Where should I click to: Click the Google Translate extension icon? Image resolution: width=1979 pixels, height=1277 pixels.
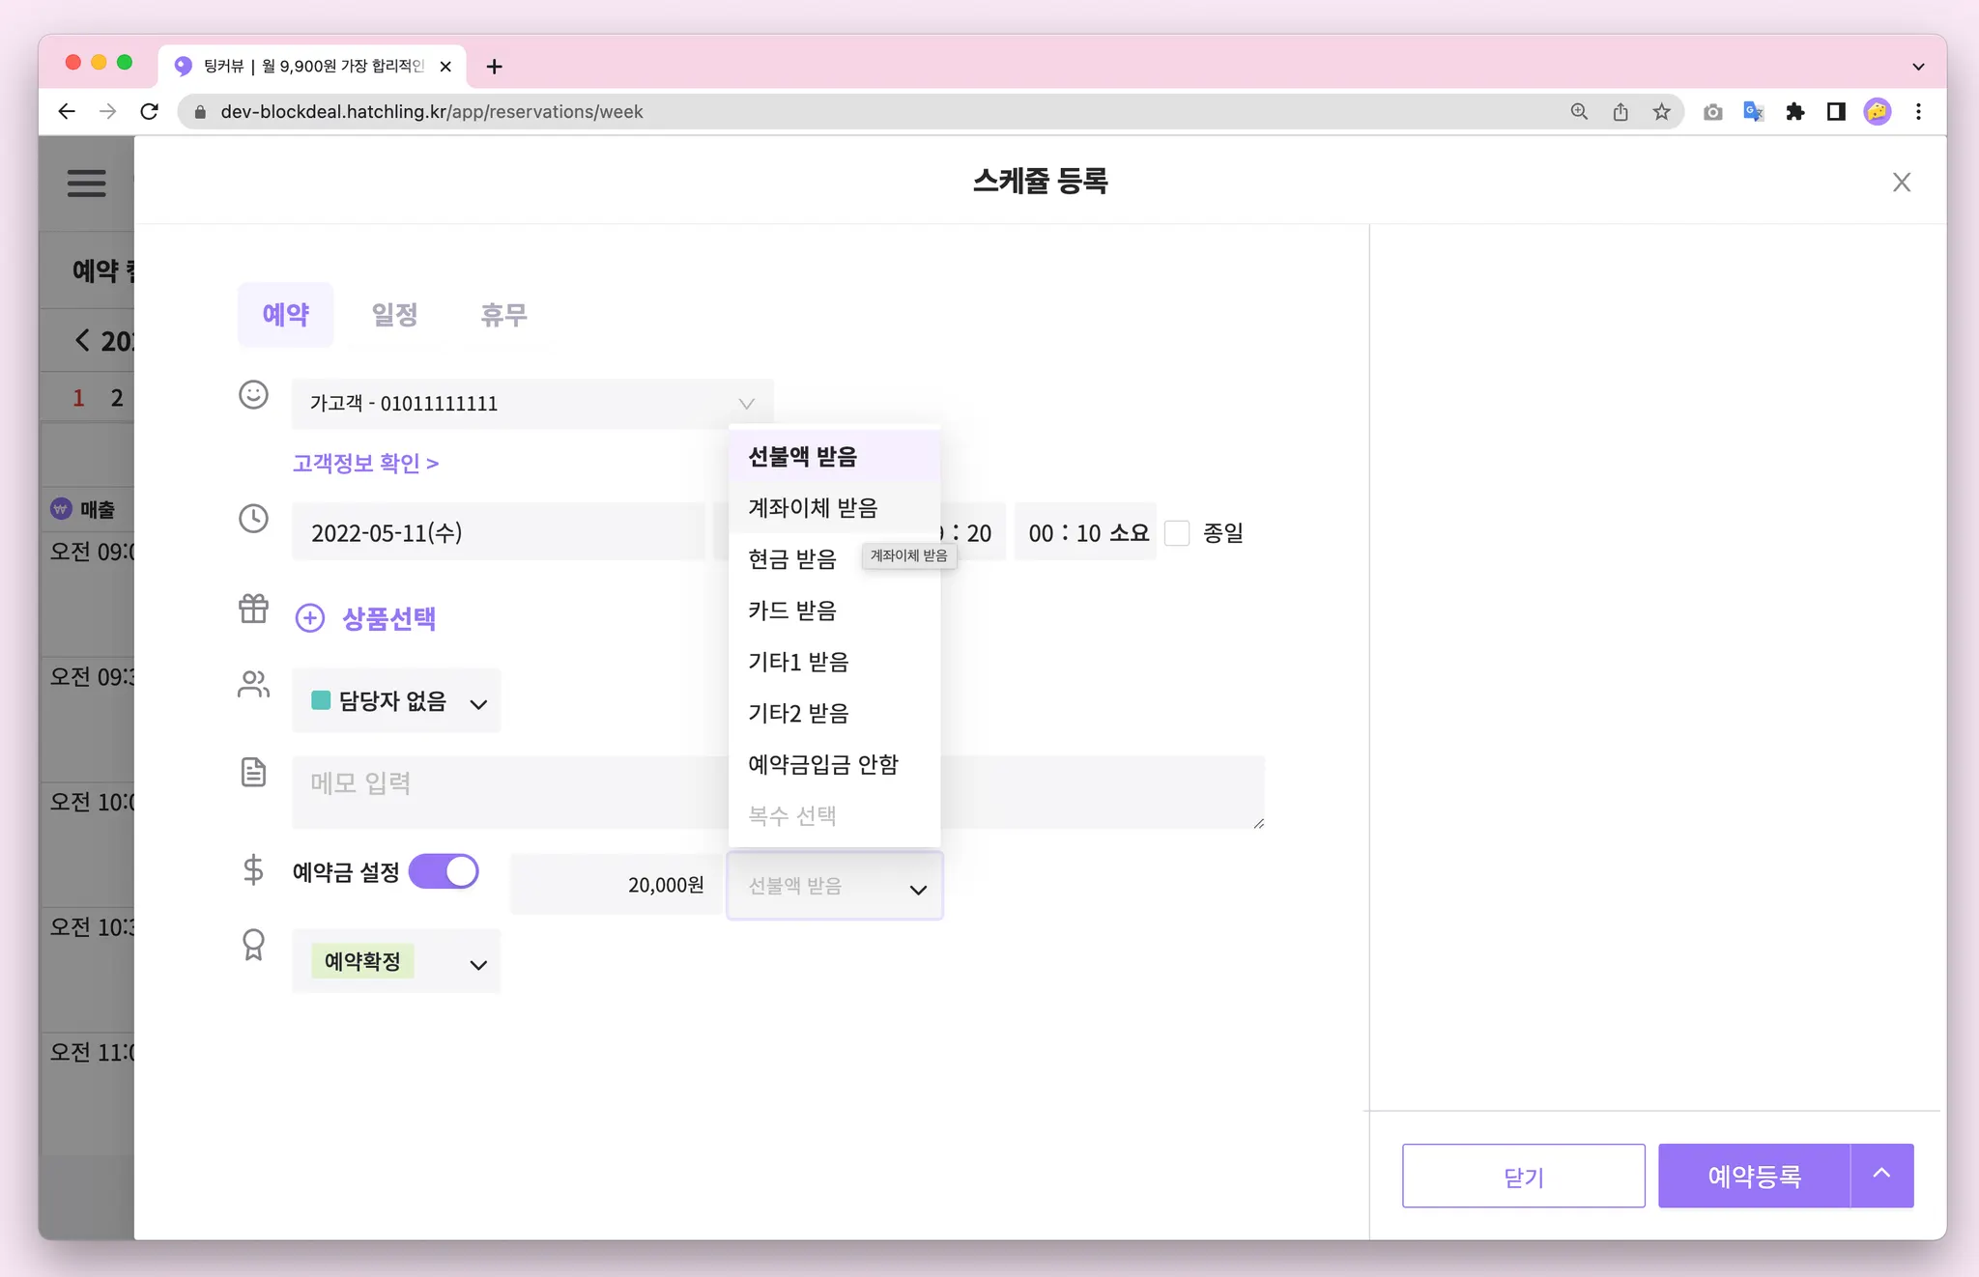[x=1753, y=112]
